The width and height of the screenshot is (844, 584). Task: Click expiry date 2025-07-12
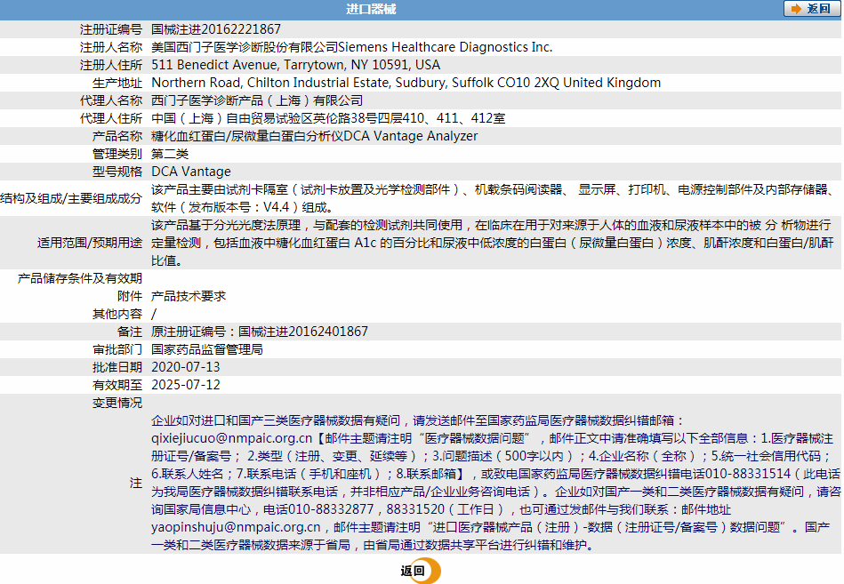point(186,385)
